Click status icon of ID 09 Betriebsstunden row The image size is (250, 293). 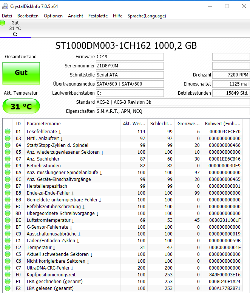point(8,165)
